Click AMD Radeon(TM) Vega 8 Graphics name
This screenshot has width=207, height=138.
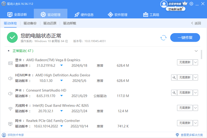pos(53,60)
